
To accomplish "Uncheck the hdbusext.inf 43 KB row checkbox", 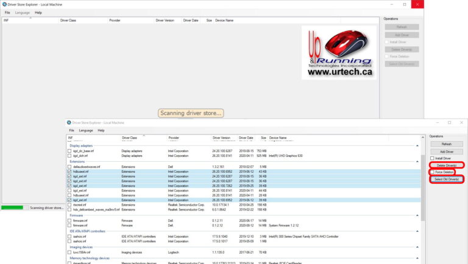I will 69,172.
